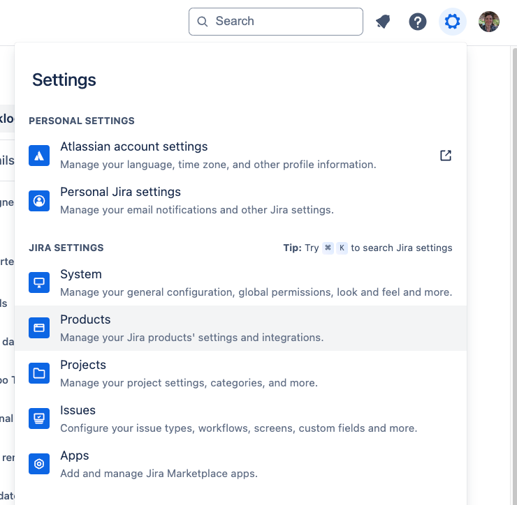
Task: Close settings via the gear icon
Action: (453, 22)
